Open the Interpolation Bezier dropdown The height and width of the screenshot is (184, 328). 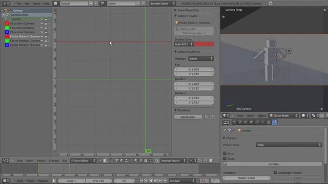(201, 59)
